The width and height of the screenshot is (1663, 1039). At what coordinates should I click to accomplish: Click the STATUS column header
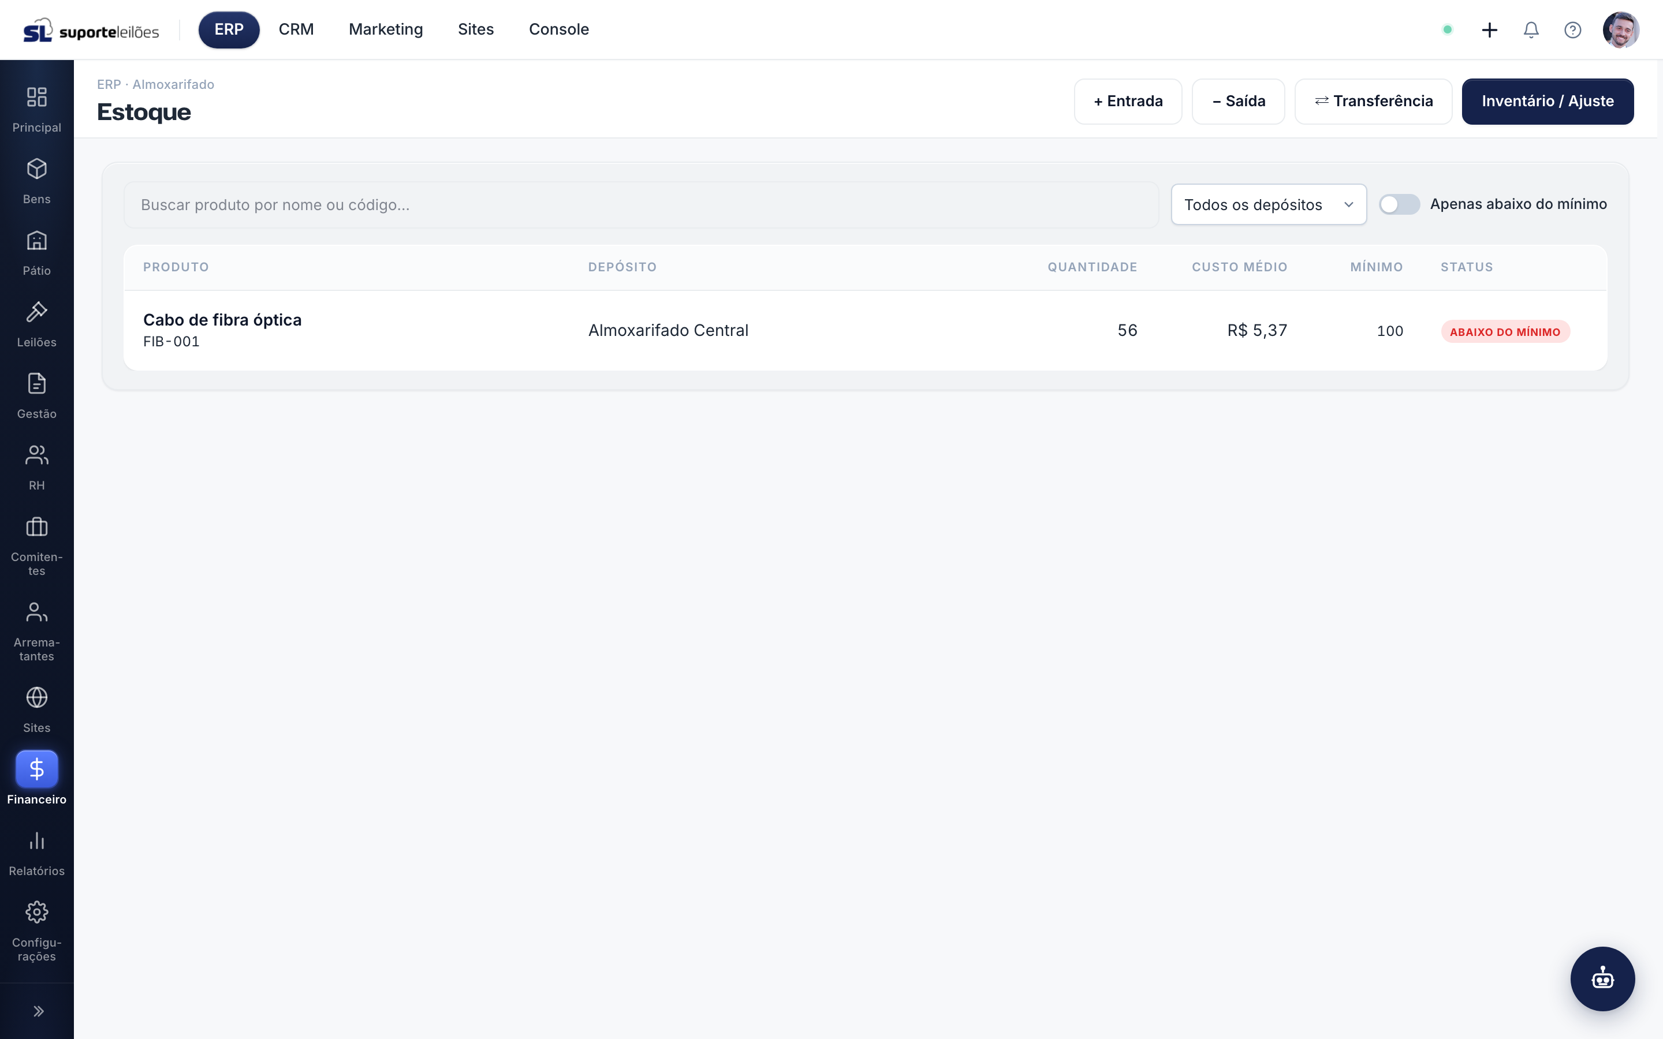[x=1467, y=267]
